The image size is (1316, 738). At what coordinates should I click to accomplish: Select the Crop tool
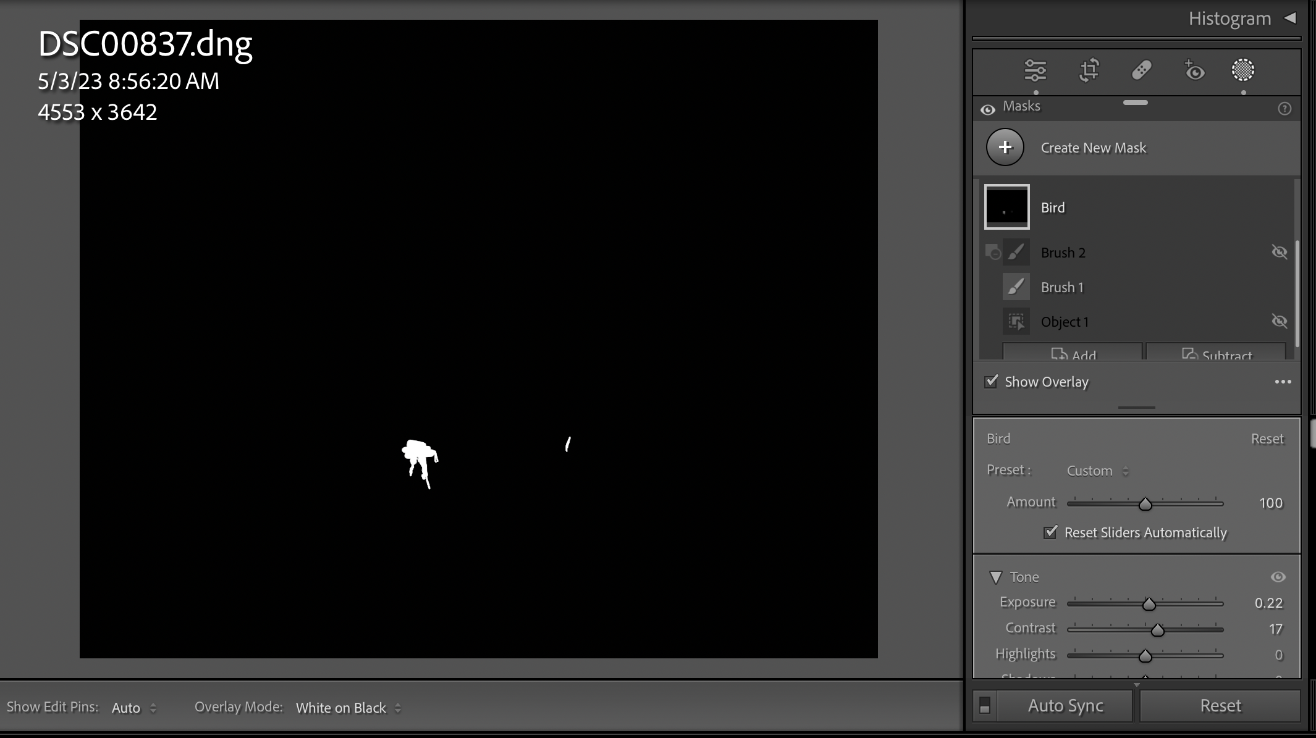[1088, 71]
